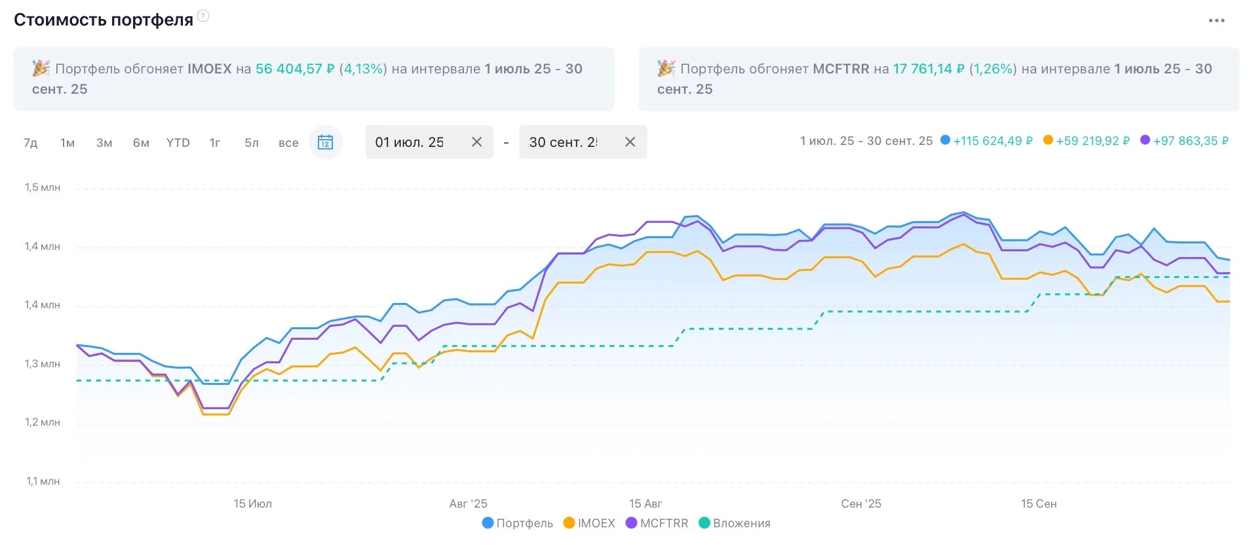The height and width of the screenshot is (545, 1253).
Task: Clear the start date 01 июл. 25
Action: click(x=476, y=142)
